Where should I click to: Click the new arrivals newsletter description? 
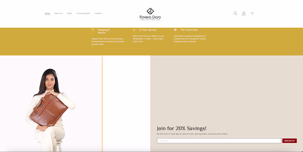tap(193, 134)
